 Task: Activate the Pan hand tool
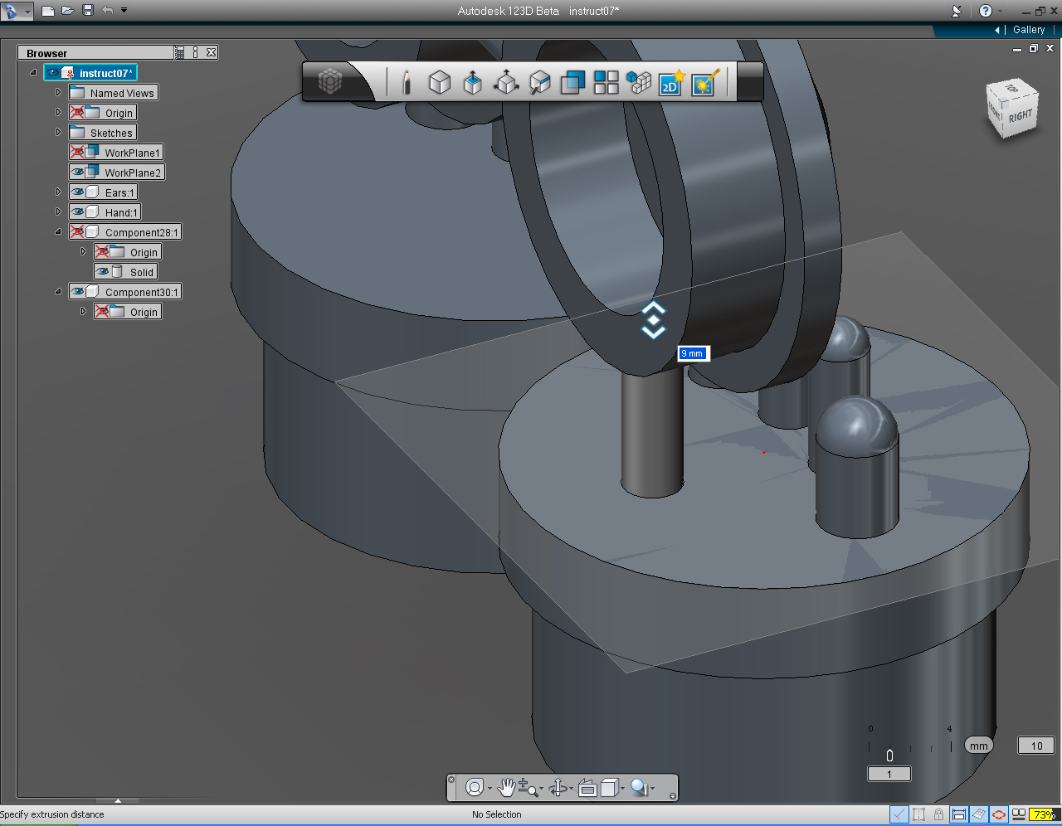click(505, 787)
